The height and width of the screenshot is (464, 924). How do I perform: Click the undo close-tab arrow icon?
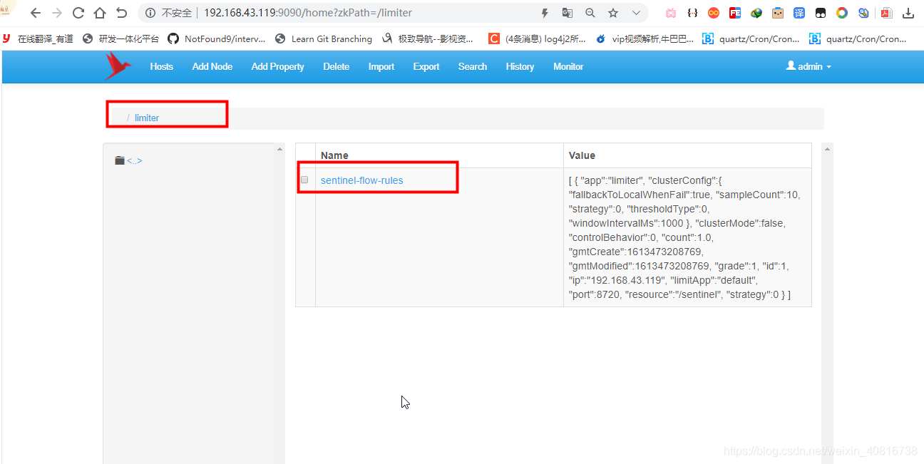[121, 13]
